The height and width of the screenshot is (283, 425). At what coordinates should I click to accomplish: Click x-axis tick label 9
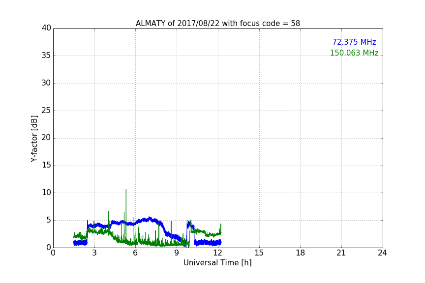click(177, 253)
